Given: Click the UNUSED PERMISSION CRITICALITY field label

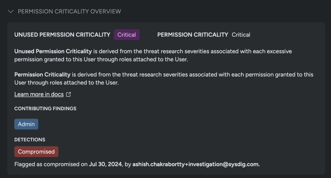Looking at the screenshot, I should click(x=62, y=35).
